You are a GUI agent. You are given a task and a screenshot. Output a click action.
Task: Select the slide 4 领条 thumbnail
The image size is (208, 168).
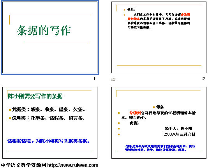tap(159, 123)
